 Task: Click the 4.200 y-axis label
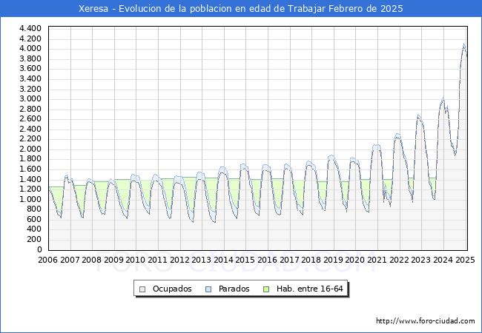coord(30,38)
